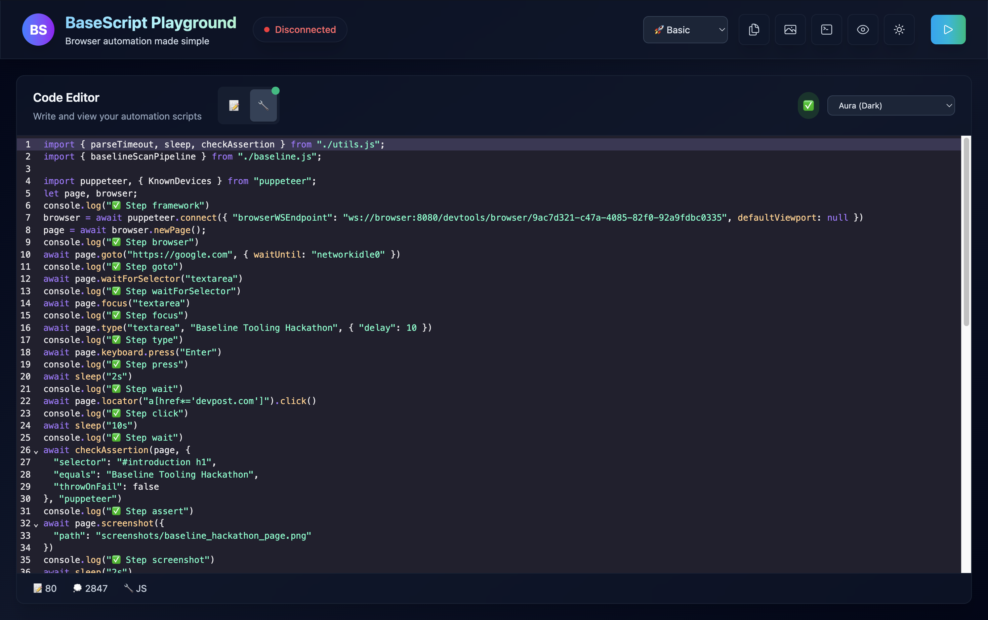
Task: Toggle the green checkmark box
Action: point(808,106)
